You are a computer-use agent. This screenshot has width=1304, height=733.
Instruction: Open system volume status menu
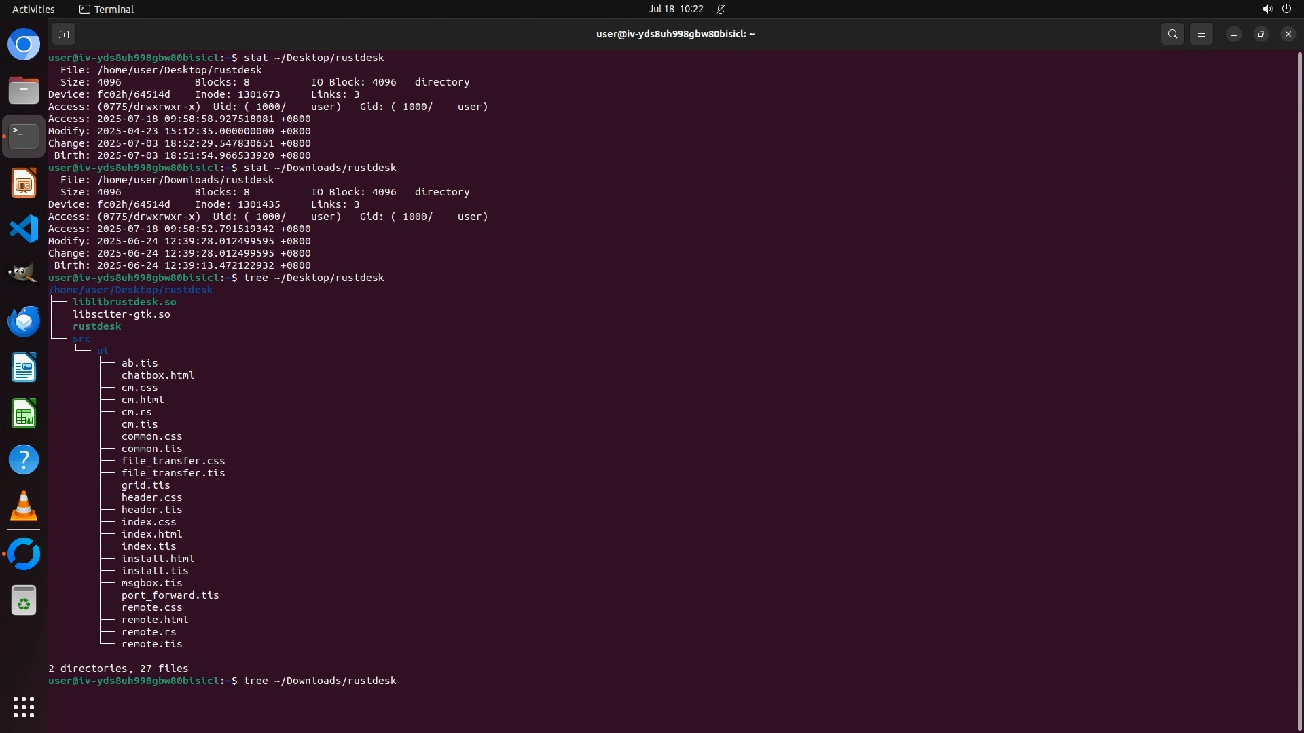(1267, 9)
